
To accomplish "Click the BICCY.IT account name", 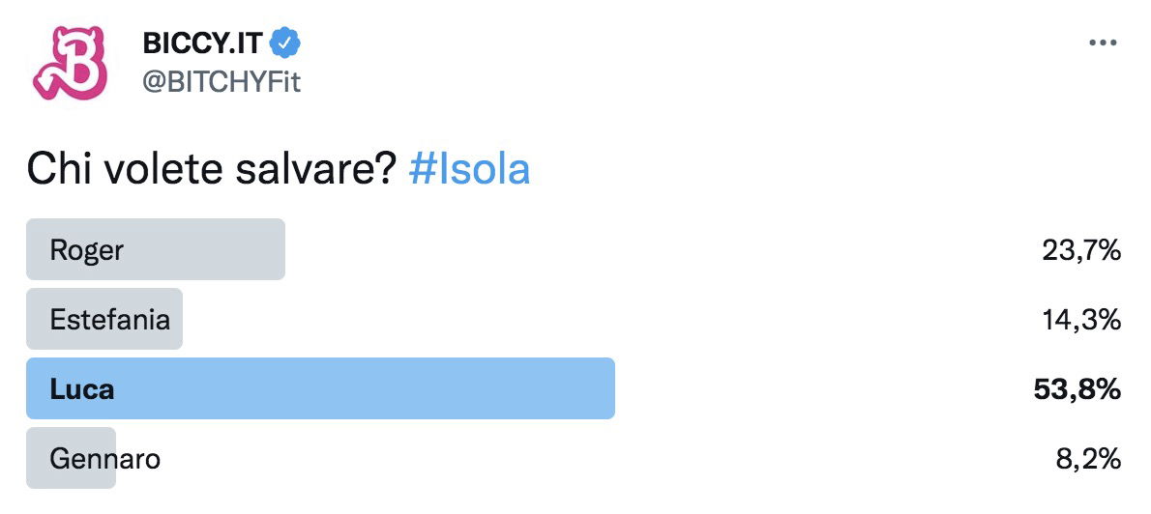I will (x=201, y=44).
